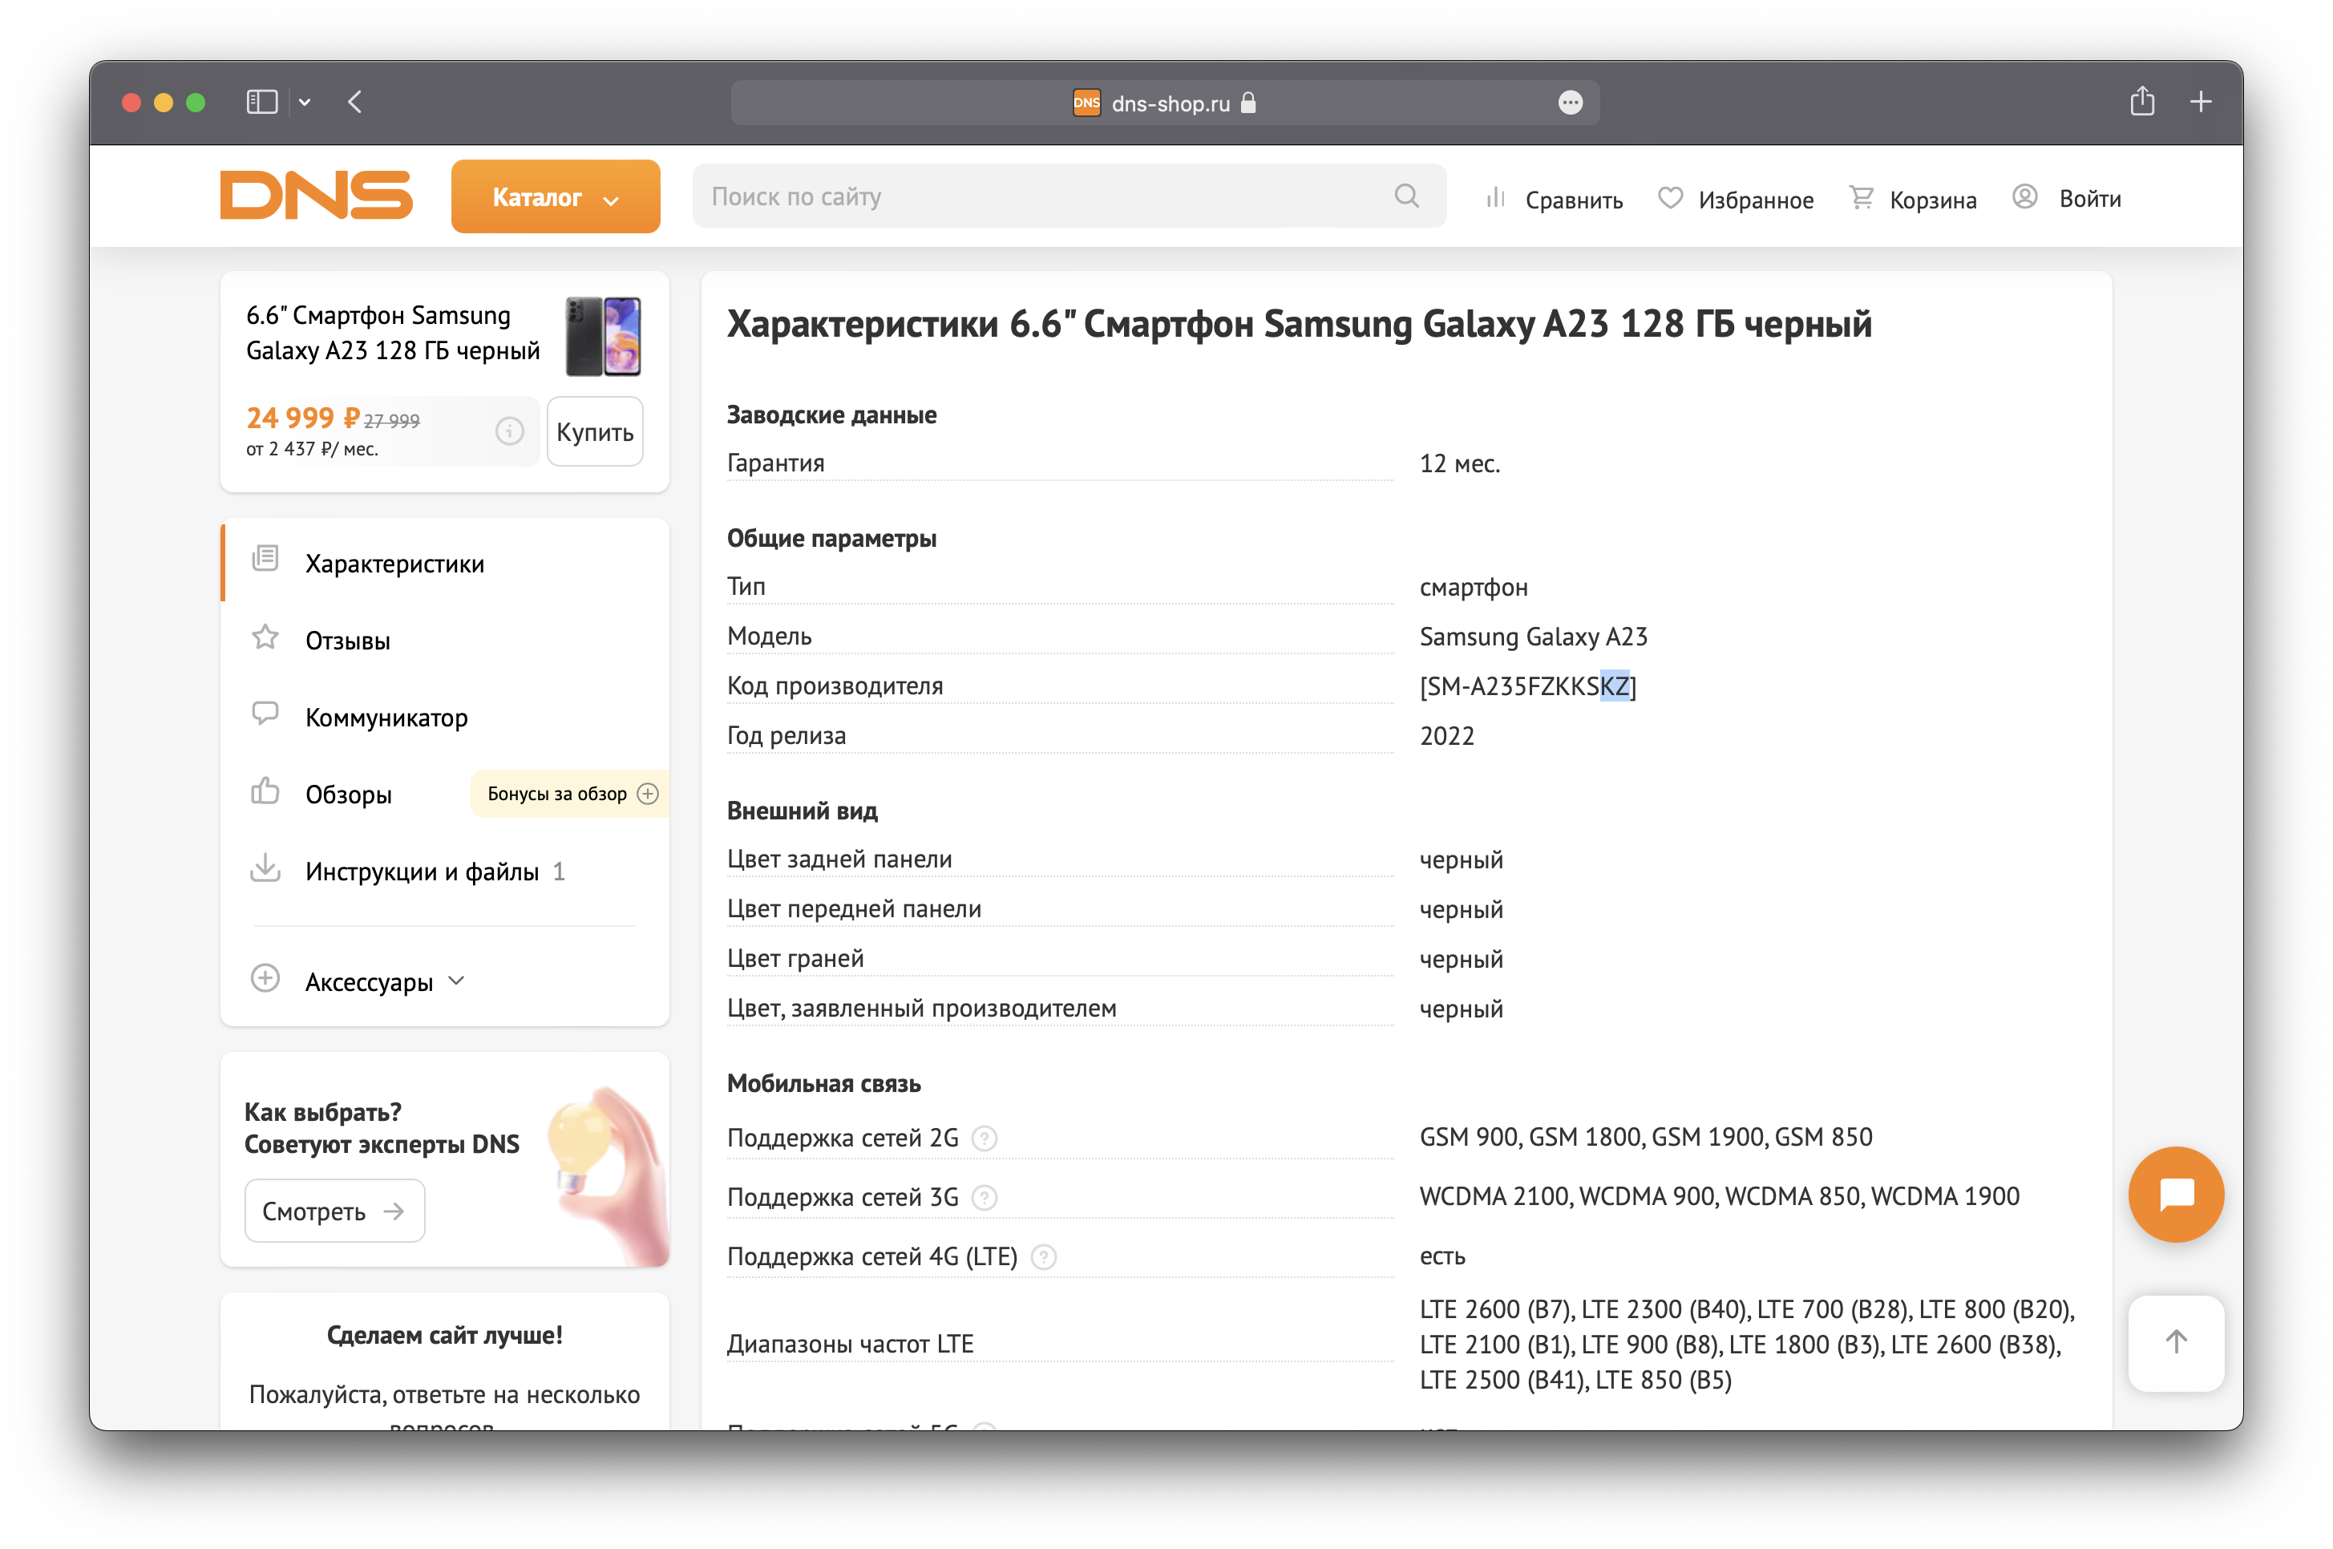This screenshot has width=2333, height=1549.
Task: Click the manufacturer code [SM-A235FZKKSKZ]
Action: pyautogui.click(x=1528, y=686)
